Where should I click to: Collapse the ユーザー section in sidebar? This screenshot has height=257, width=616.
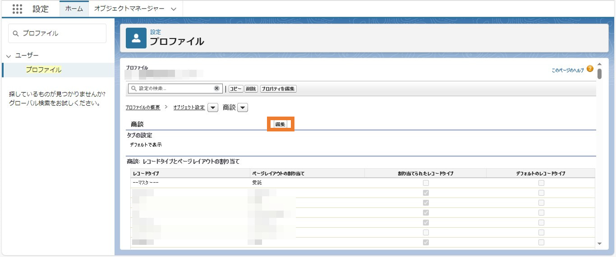pos(9,56)
